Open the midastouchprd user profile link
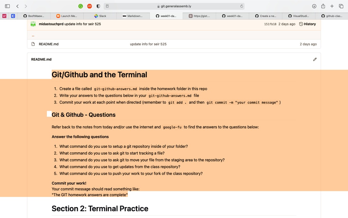Image resolution: width=348 pixels, height=218 pixels. 51,24
